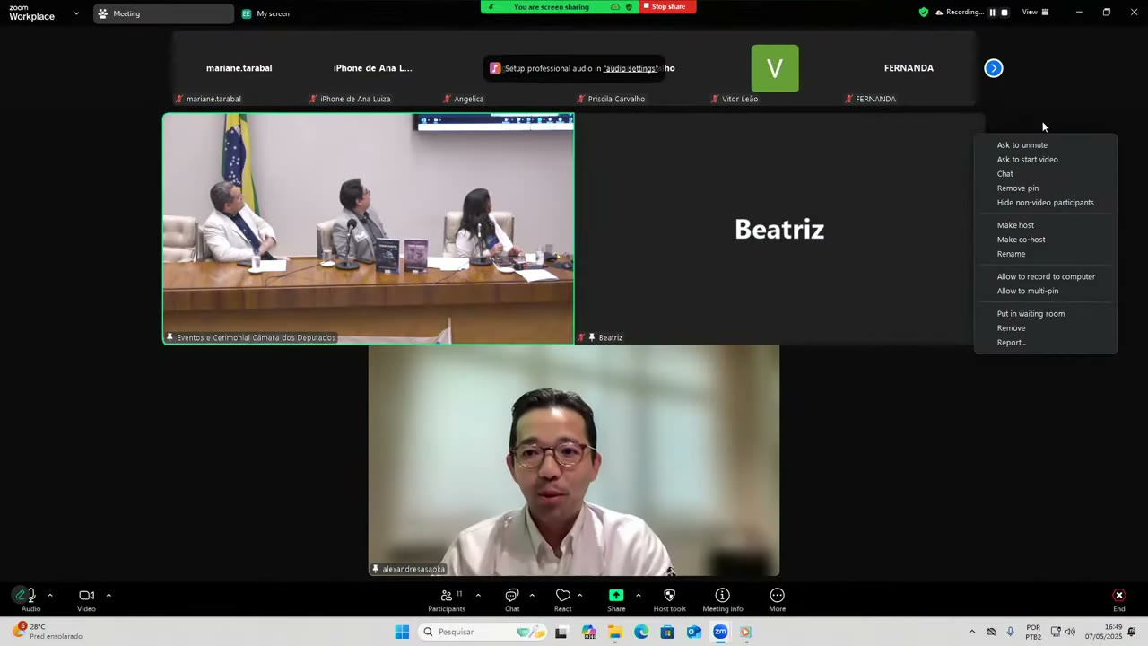1148x646 pixels.
Task: Select the Beatriz pinned video tile
Action: pos(779,229)
